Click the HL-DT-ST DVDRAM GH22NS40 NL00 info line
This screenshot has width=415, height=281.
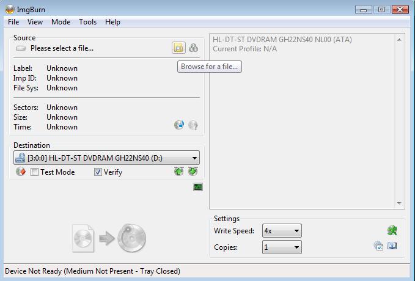[x=282, y=40]
